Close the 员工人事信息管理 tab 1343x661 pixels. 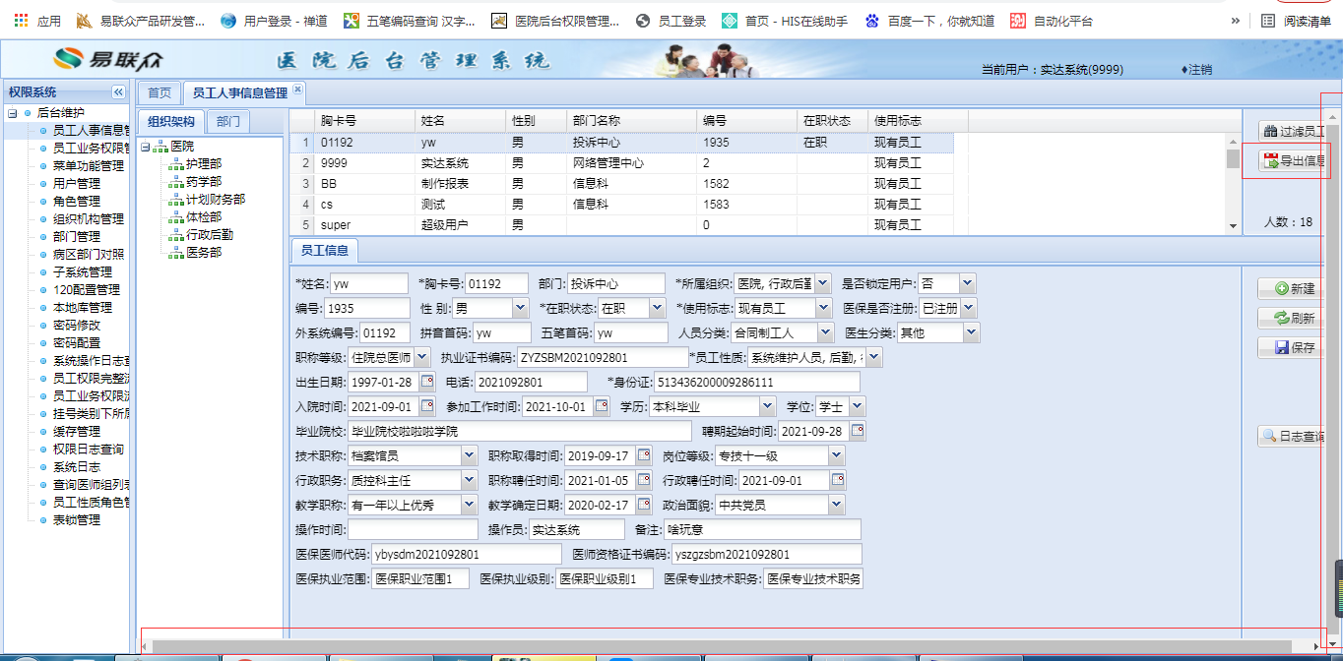(x=297, y=90)
